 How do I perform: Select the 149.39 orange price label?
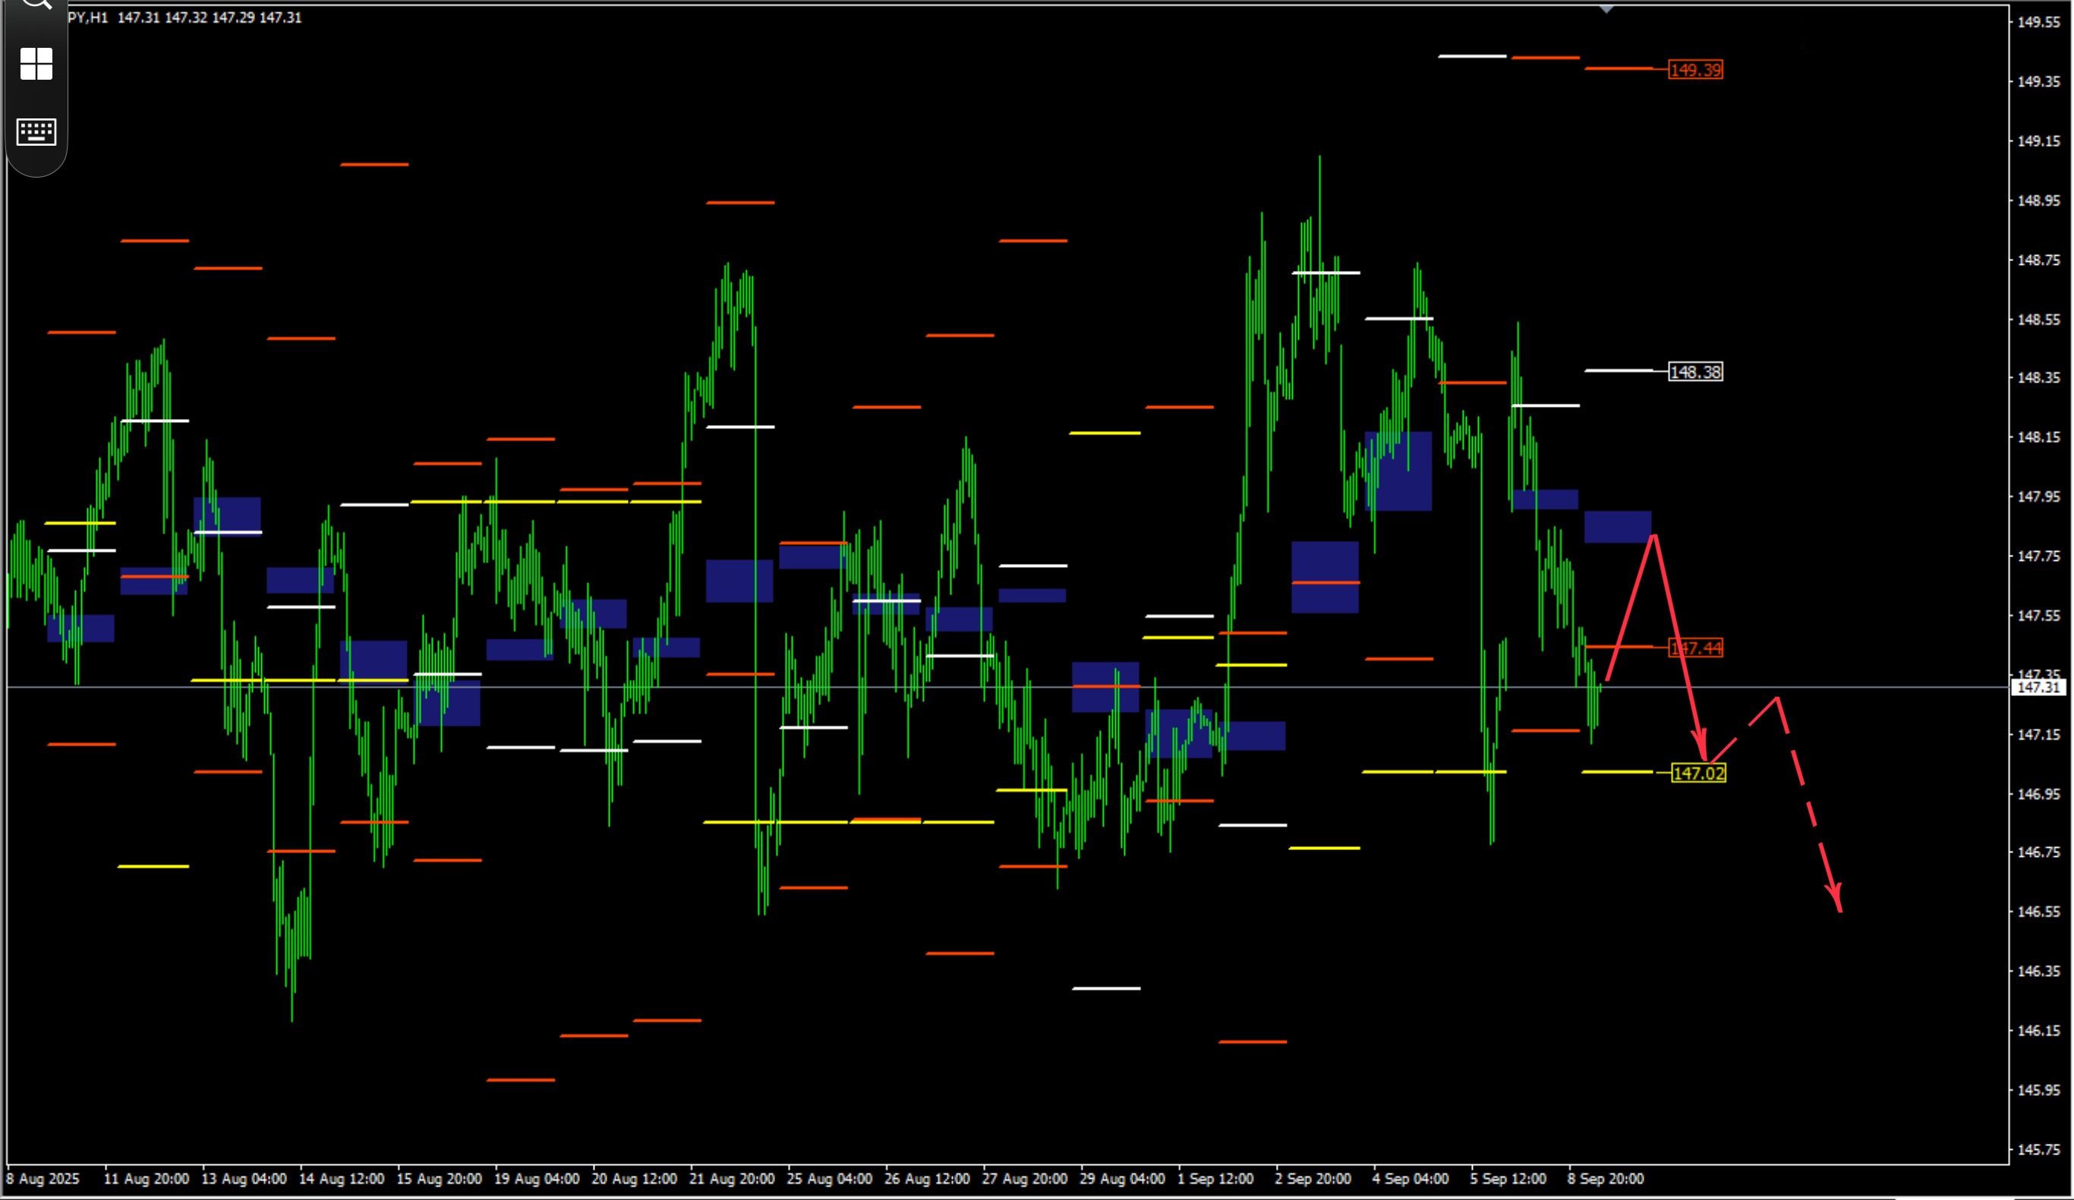click(x=1695, y=70)
